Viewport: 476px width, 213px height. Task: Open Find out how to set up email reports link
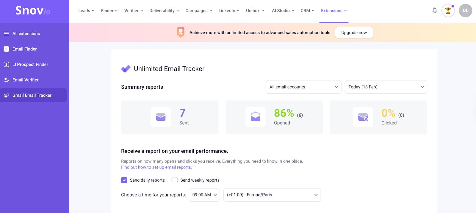click(x=156, y=167)
